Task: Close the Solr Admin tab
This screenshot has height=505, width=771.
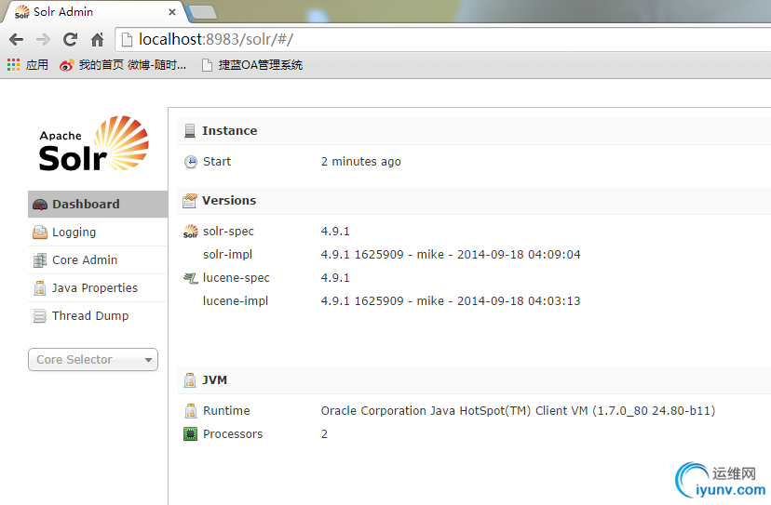Action: pos(172,12)
